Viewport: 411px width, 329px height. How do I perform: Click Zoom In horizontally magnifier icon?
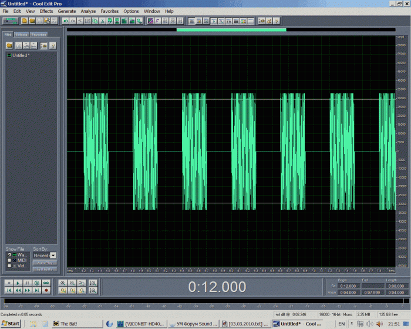[63, 283]
